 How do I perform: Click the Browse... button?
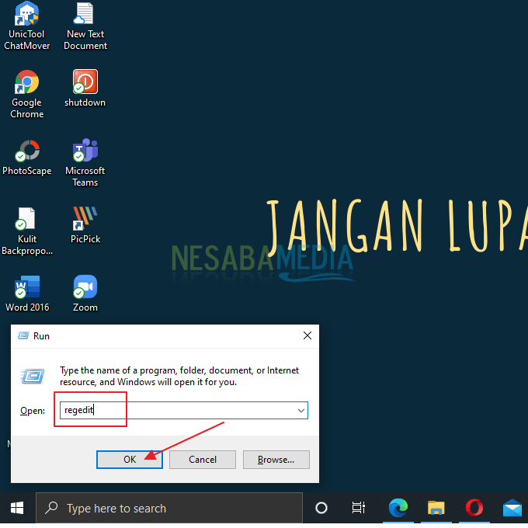coord(276,460)
